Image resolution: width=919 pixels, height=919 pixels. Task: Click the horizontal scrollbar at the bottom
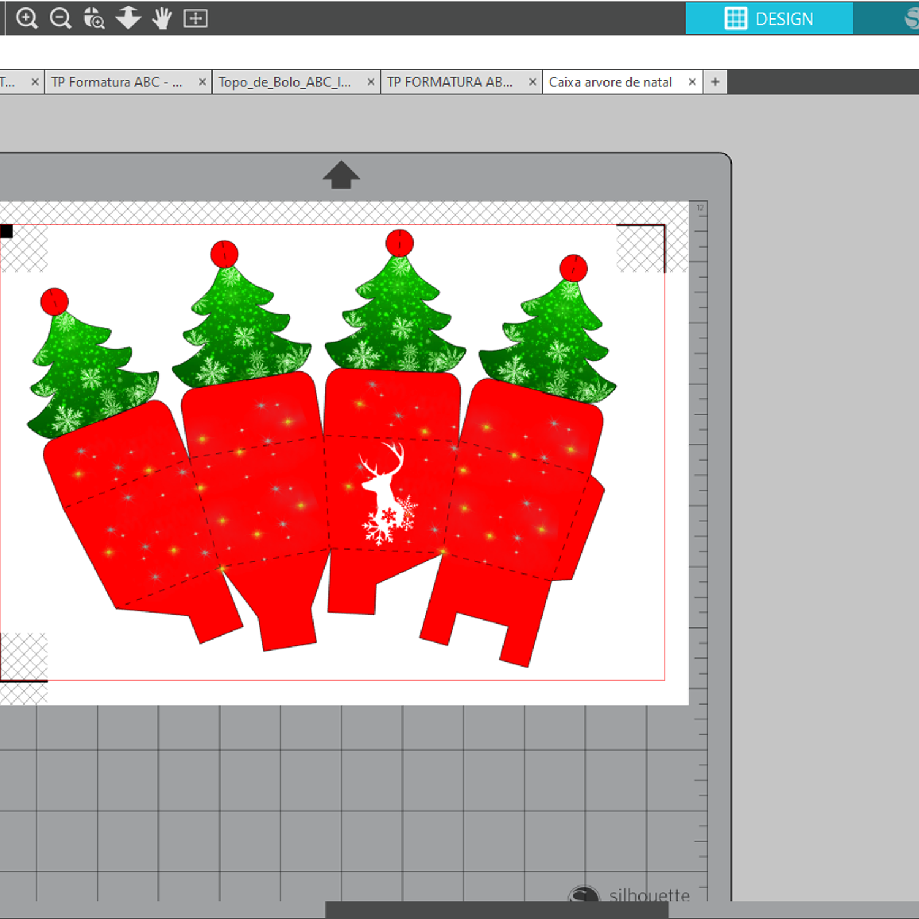click(496, 910)
